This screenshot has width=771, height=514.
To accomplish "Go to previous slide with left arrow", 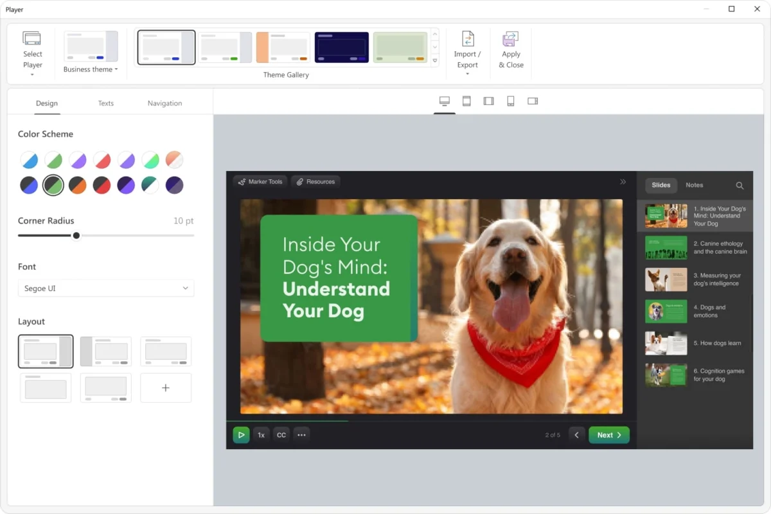I will click(x=577, y=435).
